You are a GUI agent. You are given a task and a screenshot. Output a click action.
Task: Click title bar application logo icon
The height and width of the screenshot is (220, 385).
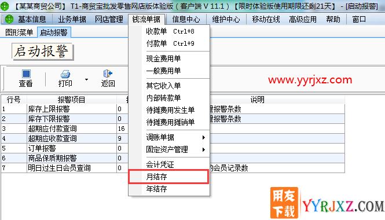(4, 6)
